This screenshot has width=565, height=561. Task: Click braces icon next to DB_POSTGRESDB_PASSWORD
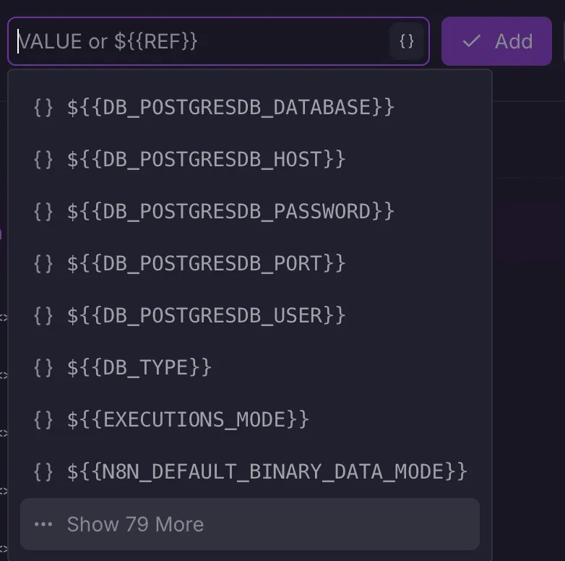43,211
